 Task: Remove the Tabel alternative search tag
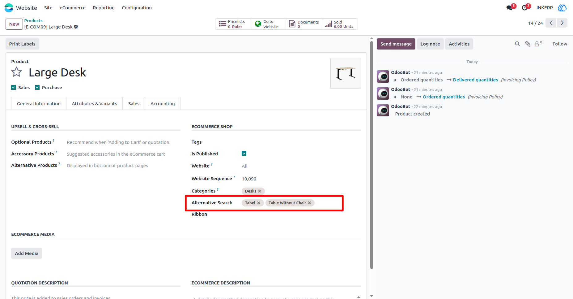259,203
